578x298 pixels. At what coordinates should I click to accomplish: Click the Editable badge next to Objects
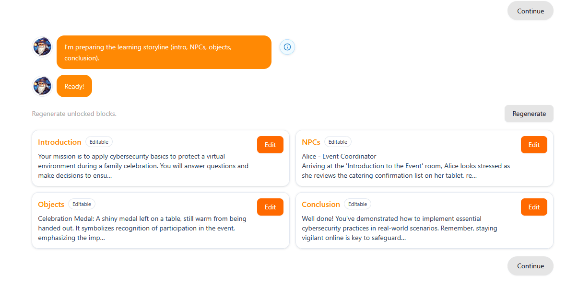(x=82, y=204)
